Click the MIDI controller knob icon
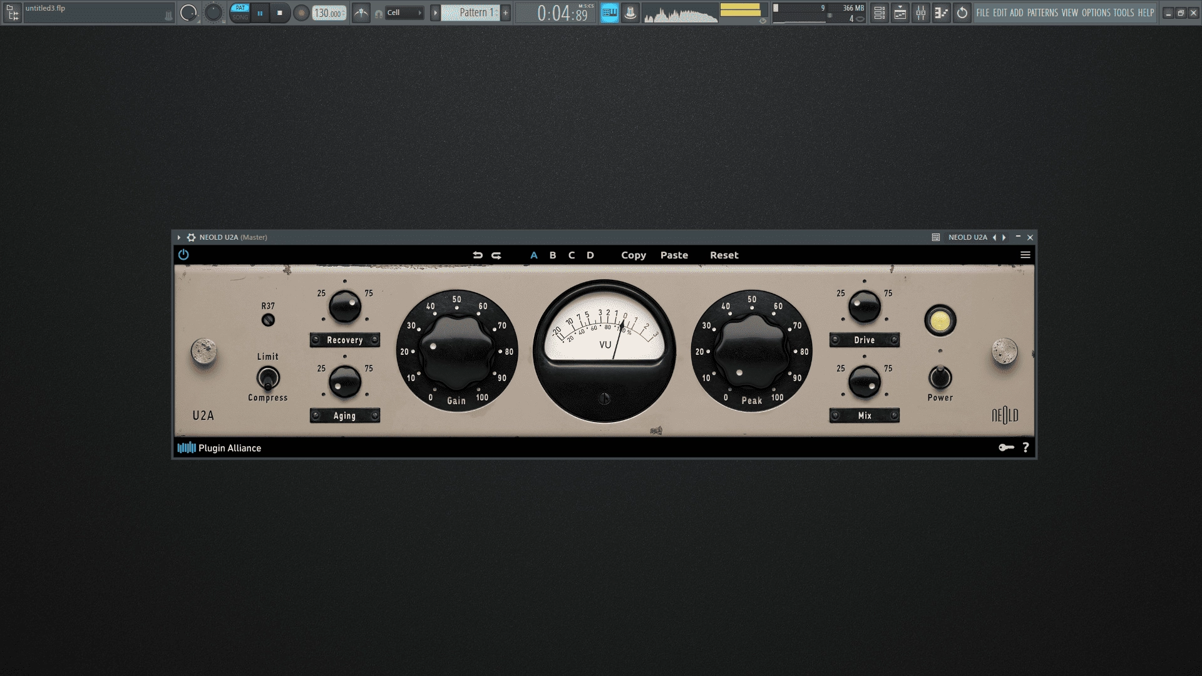 click(x=630, y=13)
